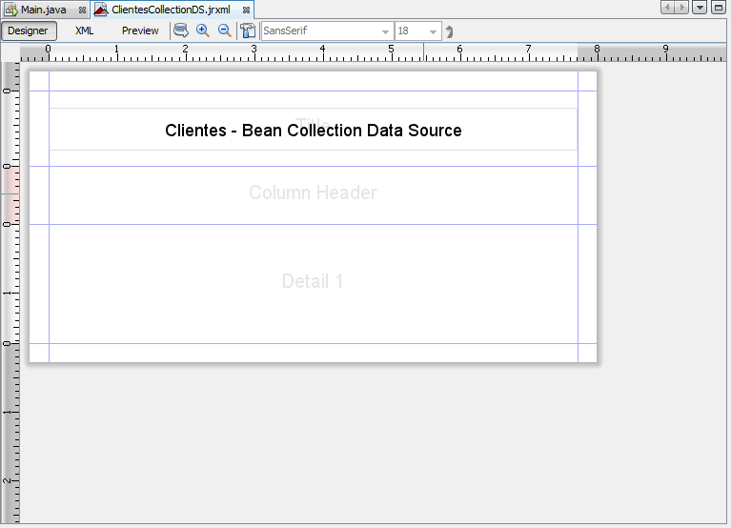Click the format painter toolbar icon
Screen dimensions: 731x528
(x=248, y=30)
